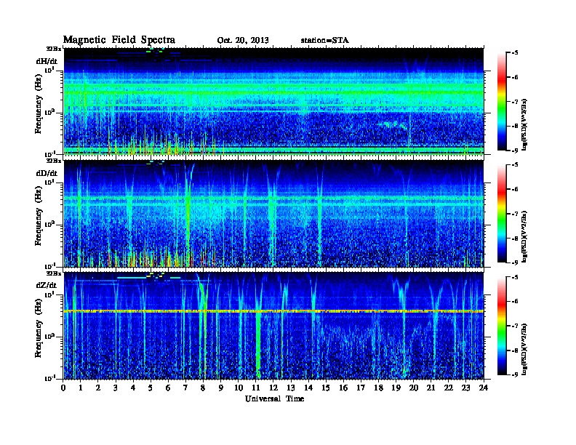The width and height of the screenshot is (576, 445).
Task: Click the 10^1 frequency tick of dD/dt panel
Action: click(x=49, y=183)
